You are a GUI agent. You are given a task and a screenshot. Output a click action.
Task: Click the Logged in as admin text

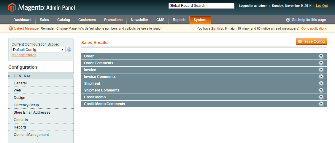tap(253, 6)
